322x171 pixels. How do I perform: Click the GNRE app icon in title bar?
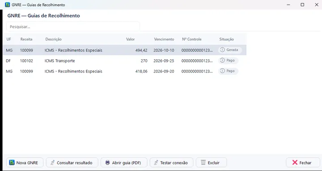[8, 5]
